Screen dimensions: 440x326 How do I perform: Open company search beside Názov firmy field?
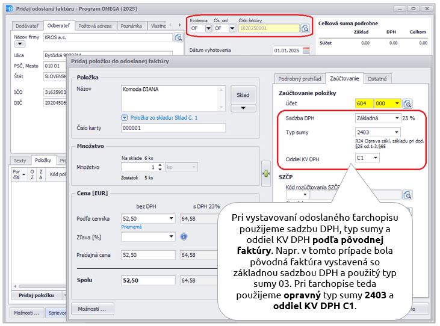(x=178, y=37)
